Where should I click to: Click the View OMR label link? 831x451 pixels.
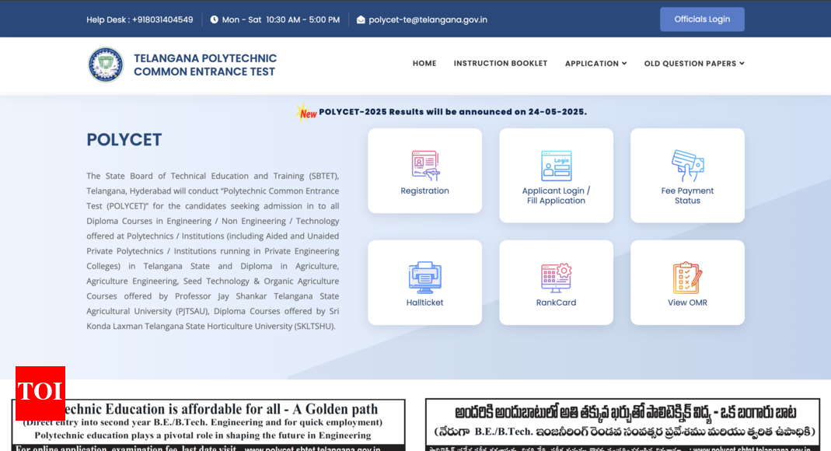[x=687, y=302]
